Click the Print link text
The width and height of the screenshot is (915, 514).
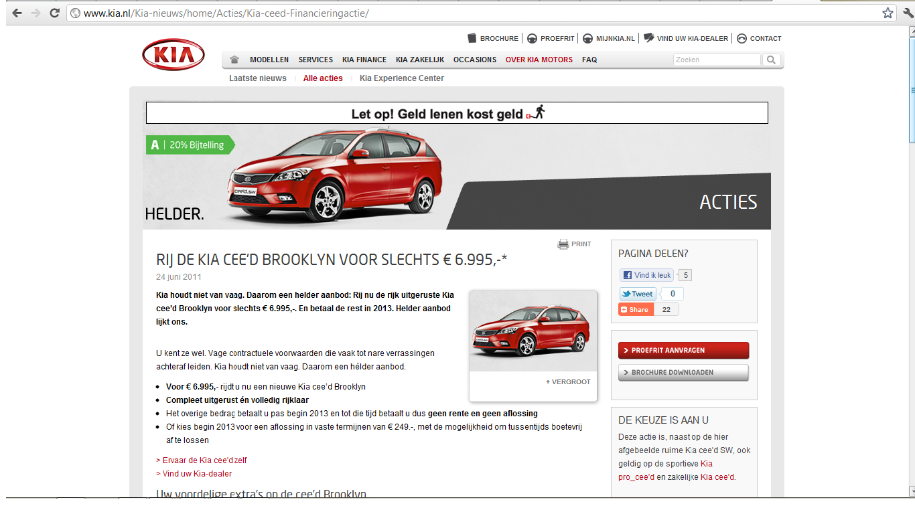(x=581, y=244)
